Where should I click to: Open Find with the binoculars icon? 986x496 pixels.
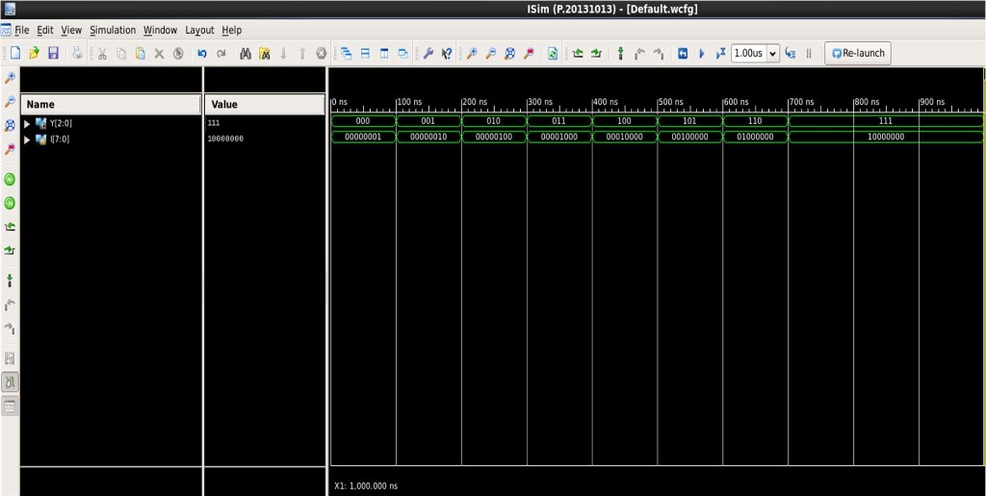coord(246,54)
